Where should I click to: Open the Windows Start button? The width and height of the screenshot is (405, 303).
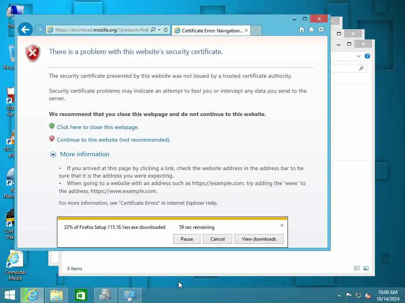[10, 295]
